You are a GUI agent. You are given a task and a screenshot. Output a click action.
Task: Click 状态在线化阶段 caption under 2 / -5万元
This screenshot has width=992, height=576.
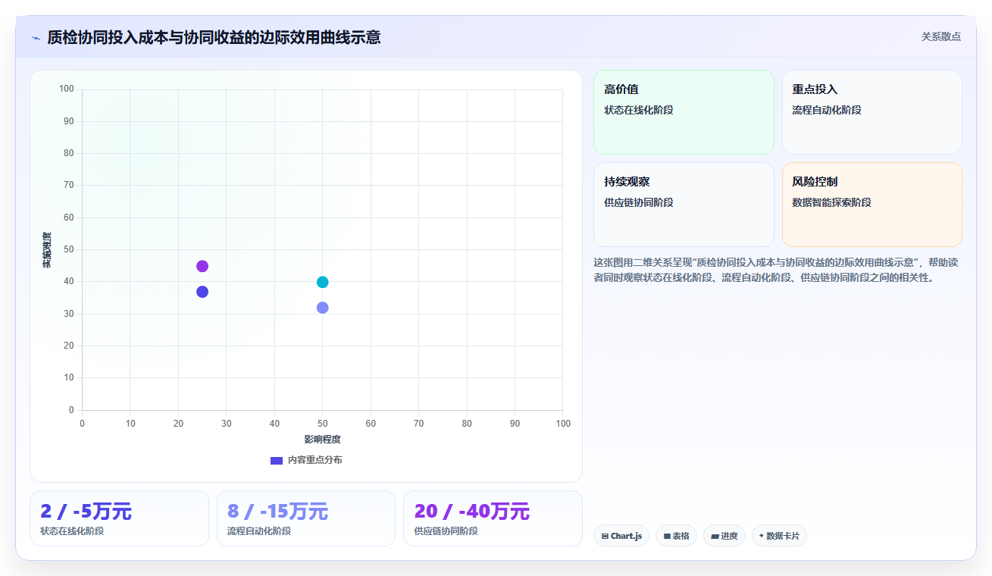point(72,531)
